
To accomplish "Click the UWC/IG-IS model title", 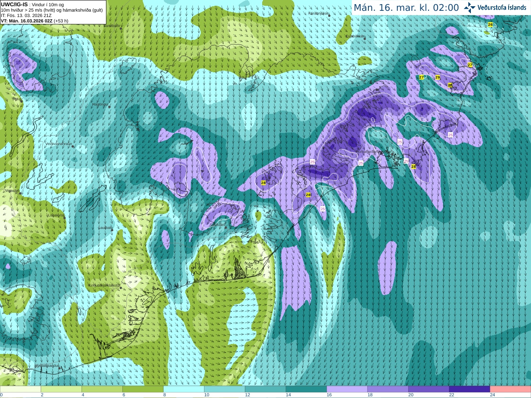I will coord(14,4).
